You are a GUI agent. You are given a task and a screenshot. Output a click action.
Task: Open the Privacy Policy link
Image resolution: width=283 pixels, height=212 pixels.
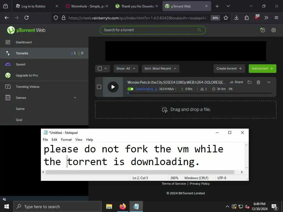click(x=200, y=184)
